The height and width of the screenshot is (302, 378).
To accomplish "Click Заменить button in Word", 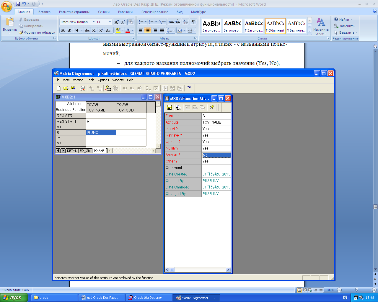I will (344, 26).
